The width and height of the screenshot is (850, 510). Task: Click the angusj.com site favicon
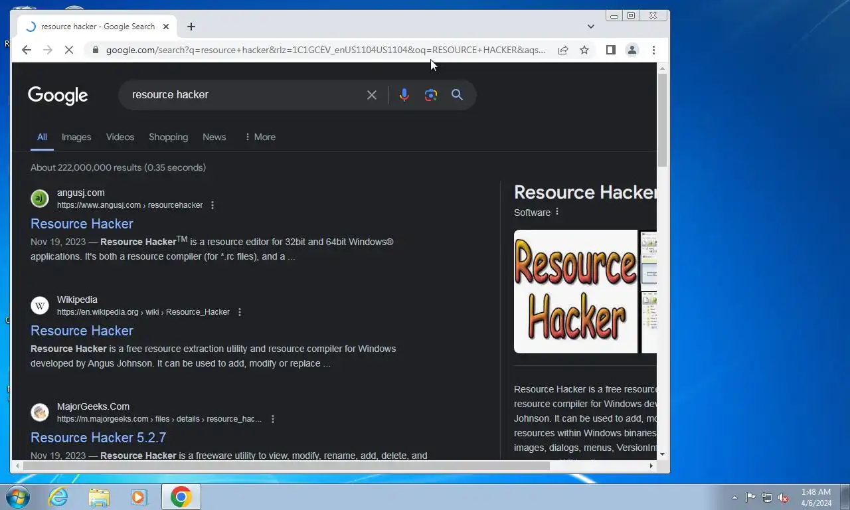(x=40, y=199)
